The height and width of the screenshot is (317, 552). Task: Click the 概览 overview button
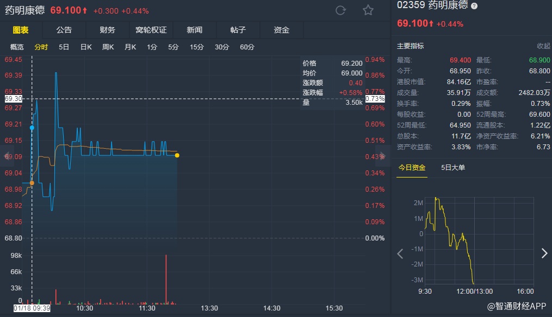point(17,47)
